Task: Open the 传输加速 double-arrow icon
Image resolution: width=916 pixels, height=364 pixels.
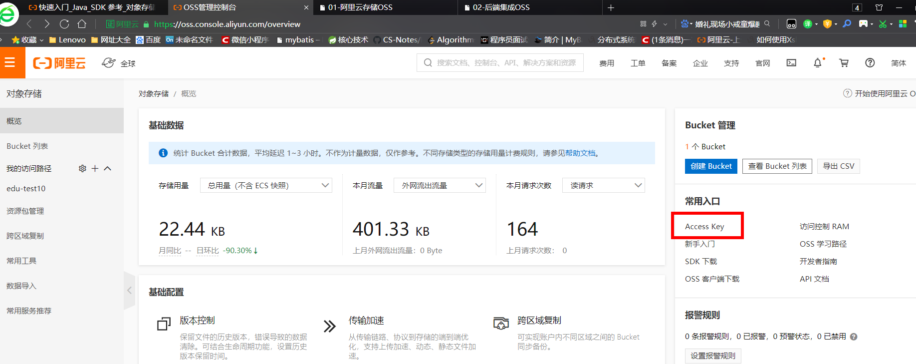Action: [x=330, y=326]
